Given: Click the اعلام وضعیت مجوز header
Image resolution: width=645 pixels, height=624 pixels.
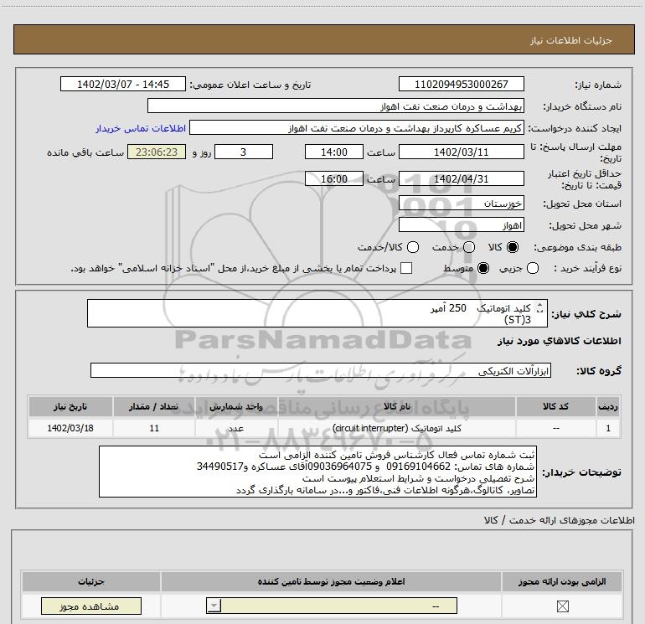Looking at the screenshot, I should point(331,581).
